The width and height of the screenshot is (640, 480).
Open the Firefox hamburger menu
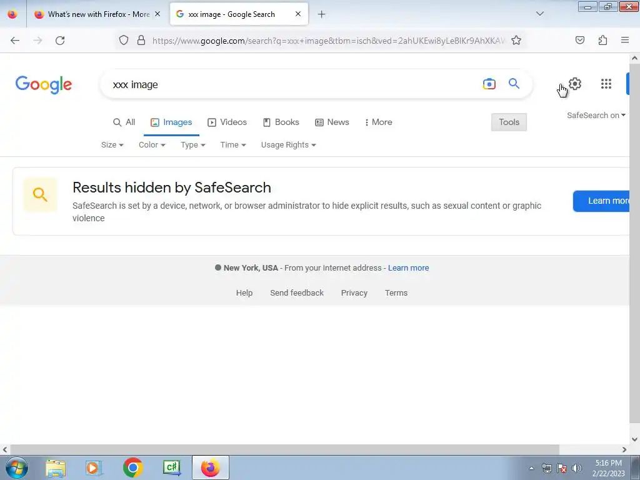click(625, 40)
